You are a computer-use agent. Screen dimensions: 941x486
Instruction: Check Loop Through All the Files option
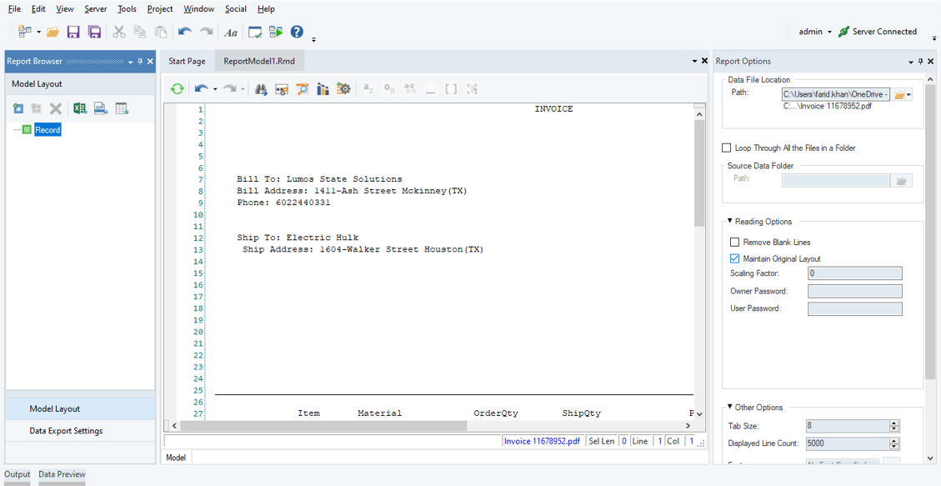[727, 148]
